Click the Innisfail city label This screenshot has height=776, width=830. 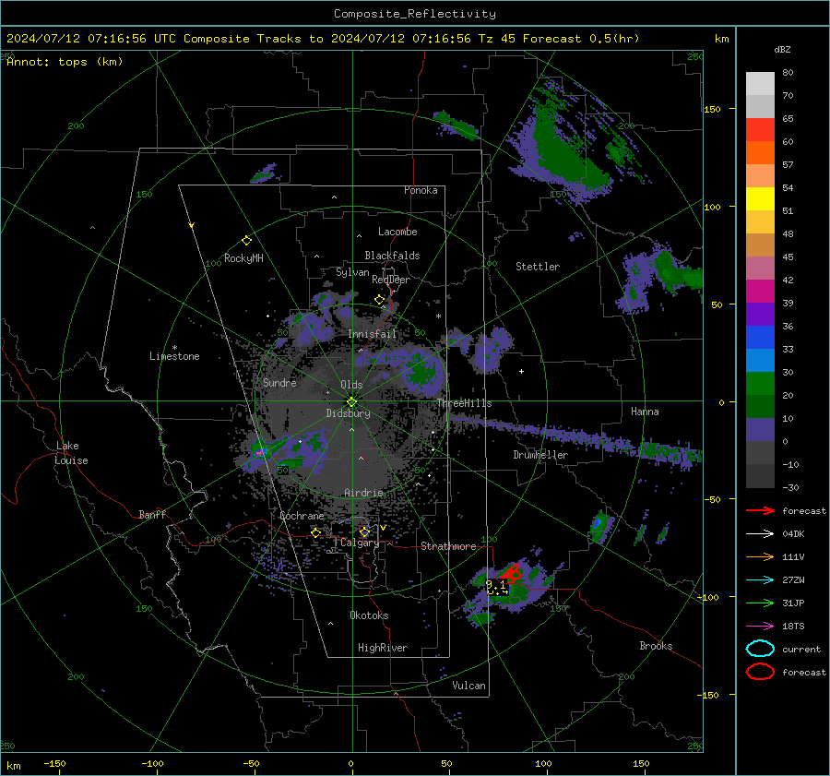click(x=373, y=334)
